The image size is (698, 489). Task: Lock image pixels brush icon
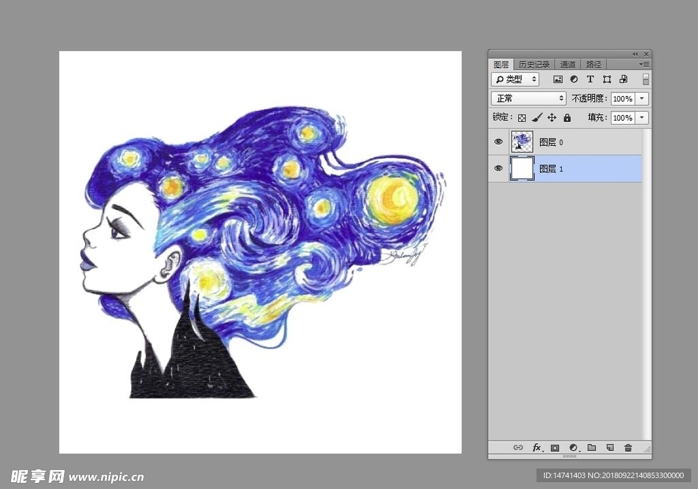537,117
